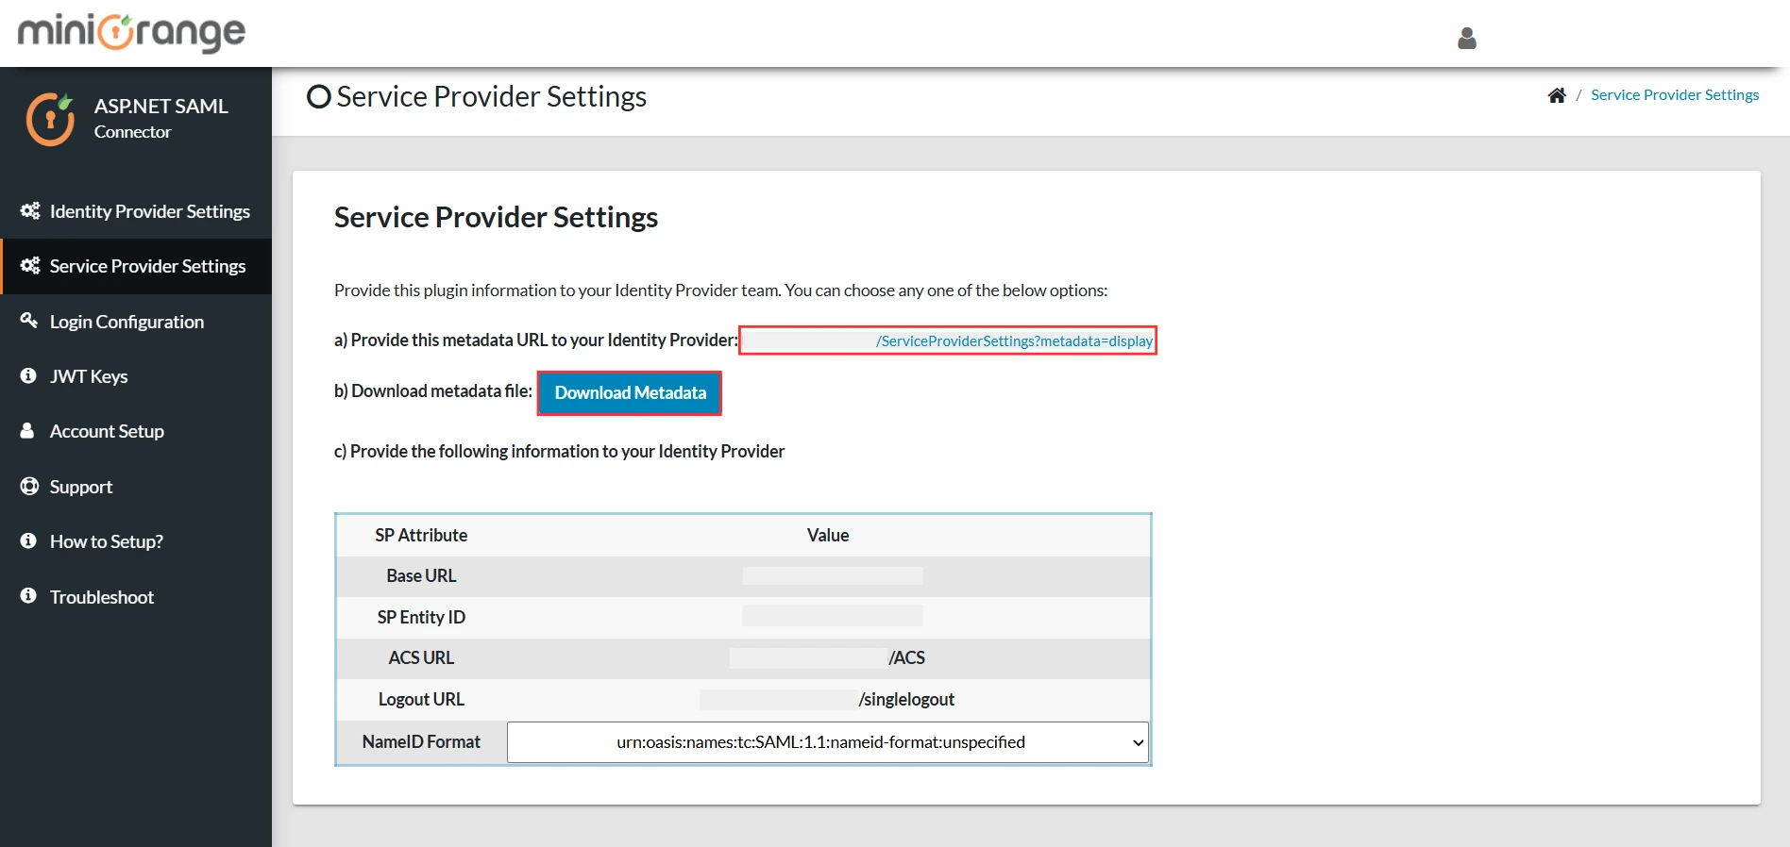The image size is (1790, 847).
Task: Click the miniOrange logo
Action: click(131, 32)
